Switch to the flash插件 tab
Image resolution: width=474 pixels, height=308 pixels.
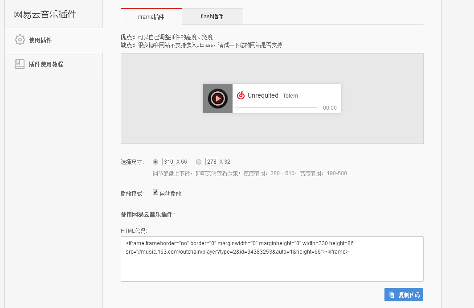pyautogui.click(x=212, y=16)
